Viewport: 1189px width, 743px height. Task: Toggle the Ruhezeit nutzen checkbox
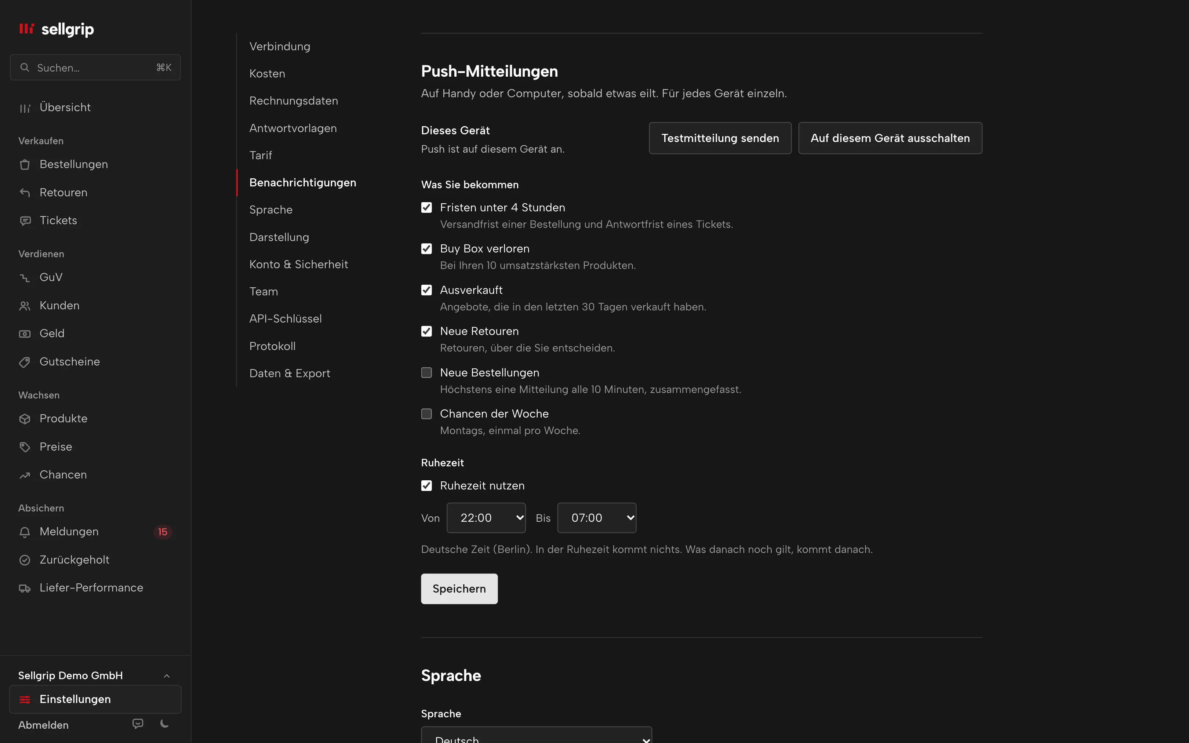tap(426, 485)
